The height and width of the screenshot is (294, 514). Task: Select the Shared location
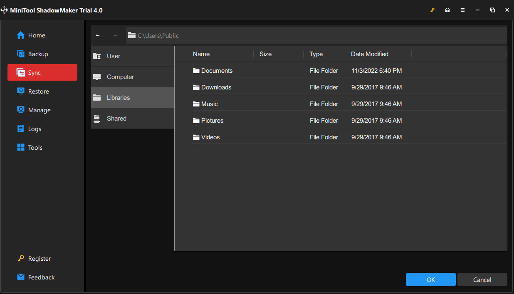[x=133, y=119]
